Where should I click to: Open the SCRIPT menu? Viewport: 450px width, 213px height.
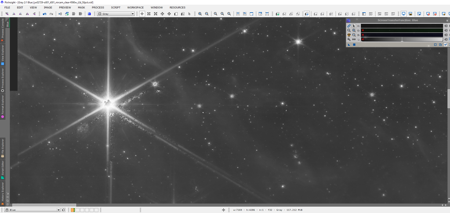[116, 7]
